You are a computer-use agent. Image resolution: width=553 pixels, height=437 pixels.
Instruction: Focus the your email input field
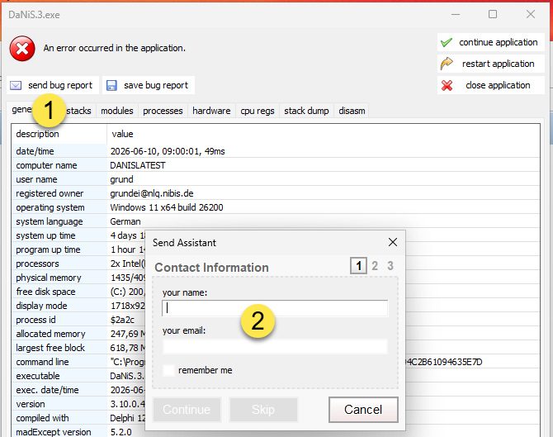click(x=275, y=347)
